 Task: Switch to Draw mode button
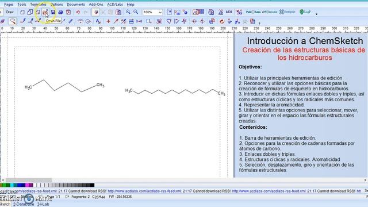coord(10,12)
